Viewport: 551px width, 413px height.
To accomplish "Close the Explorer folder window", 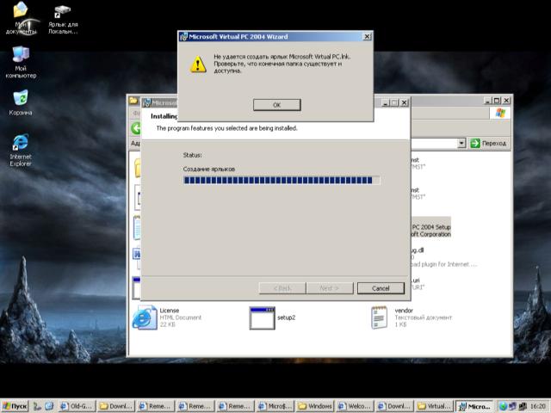I will 506,101.
